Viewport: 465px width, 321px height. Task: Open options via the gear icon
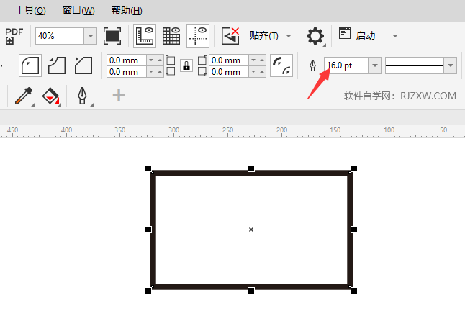coord(315,36)
